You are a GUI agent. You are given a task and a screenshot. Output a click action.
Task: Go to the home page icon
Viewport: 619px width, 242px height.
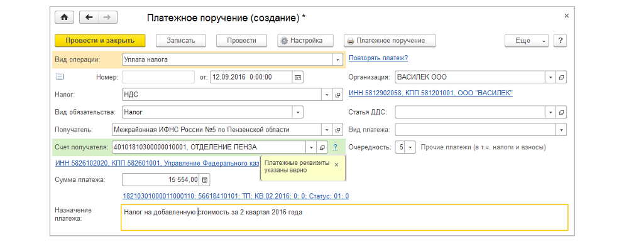click(64, 18)
